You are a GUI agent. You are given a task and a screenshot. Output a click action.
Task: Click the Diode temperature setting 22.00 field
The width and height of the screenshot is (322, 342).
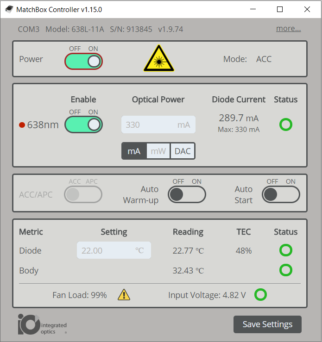coord(114,250)
